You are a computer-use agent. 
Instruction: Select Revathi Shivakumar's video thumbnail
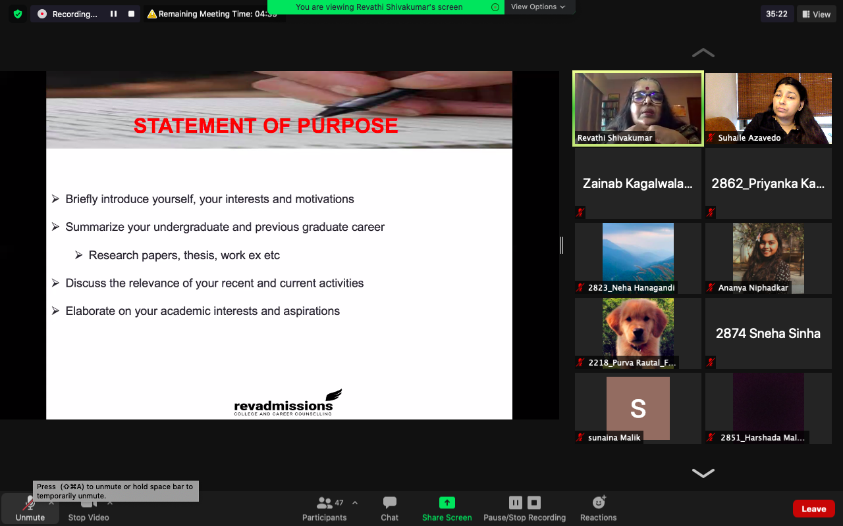[637, 108]
